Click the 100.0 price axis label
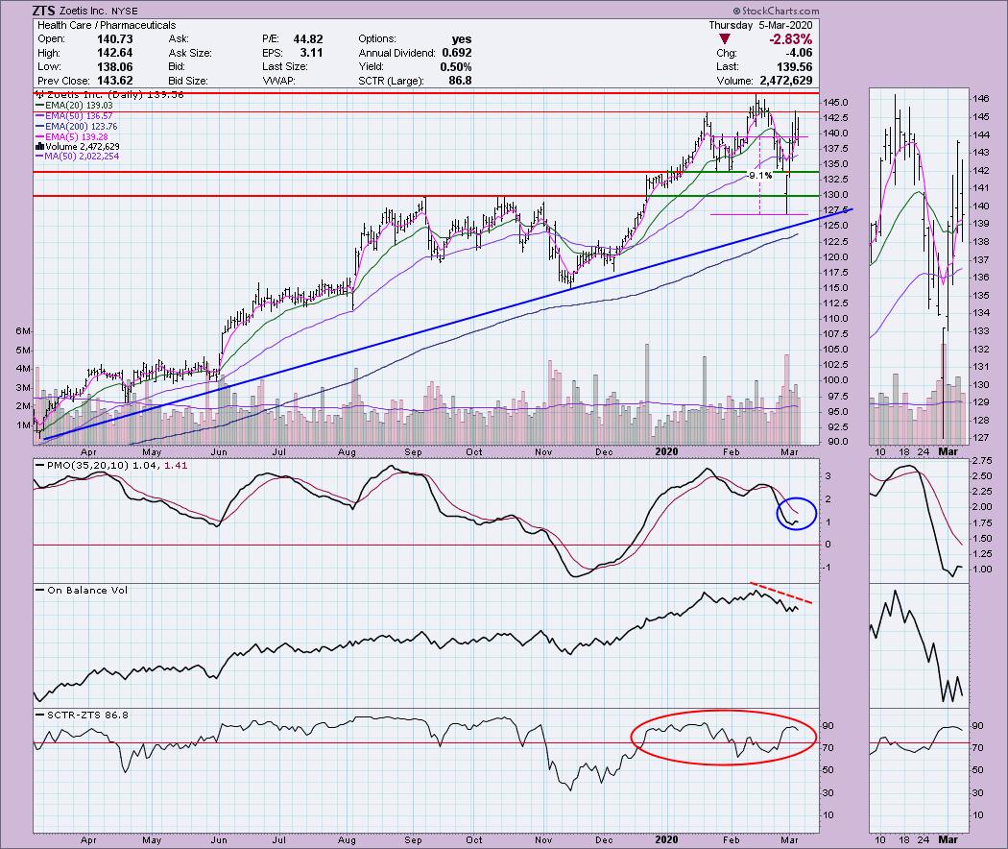The height and width of the screenshot is (849, 1008). [x=835, y=380]
